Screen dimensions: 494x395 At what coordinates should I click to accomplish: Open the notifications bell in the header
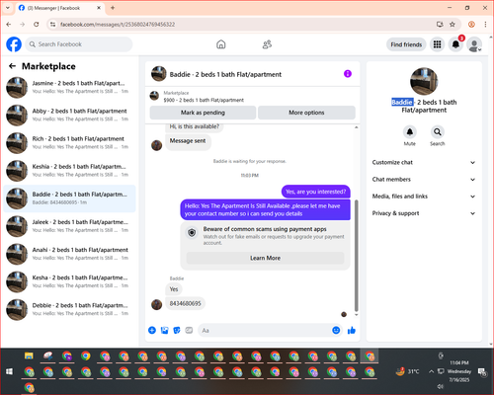point(455,44)
